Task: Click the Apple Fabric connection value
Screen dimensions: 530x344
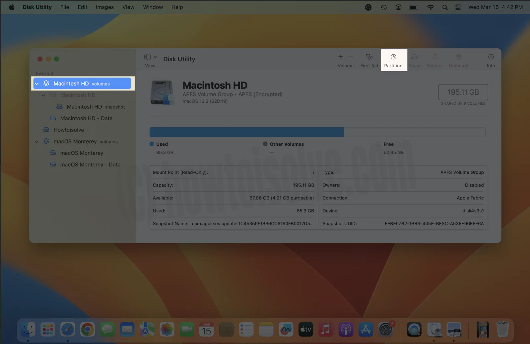Action: click(x=470, y=198)
